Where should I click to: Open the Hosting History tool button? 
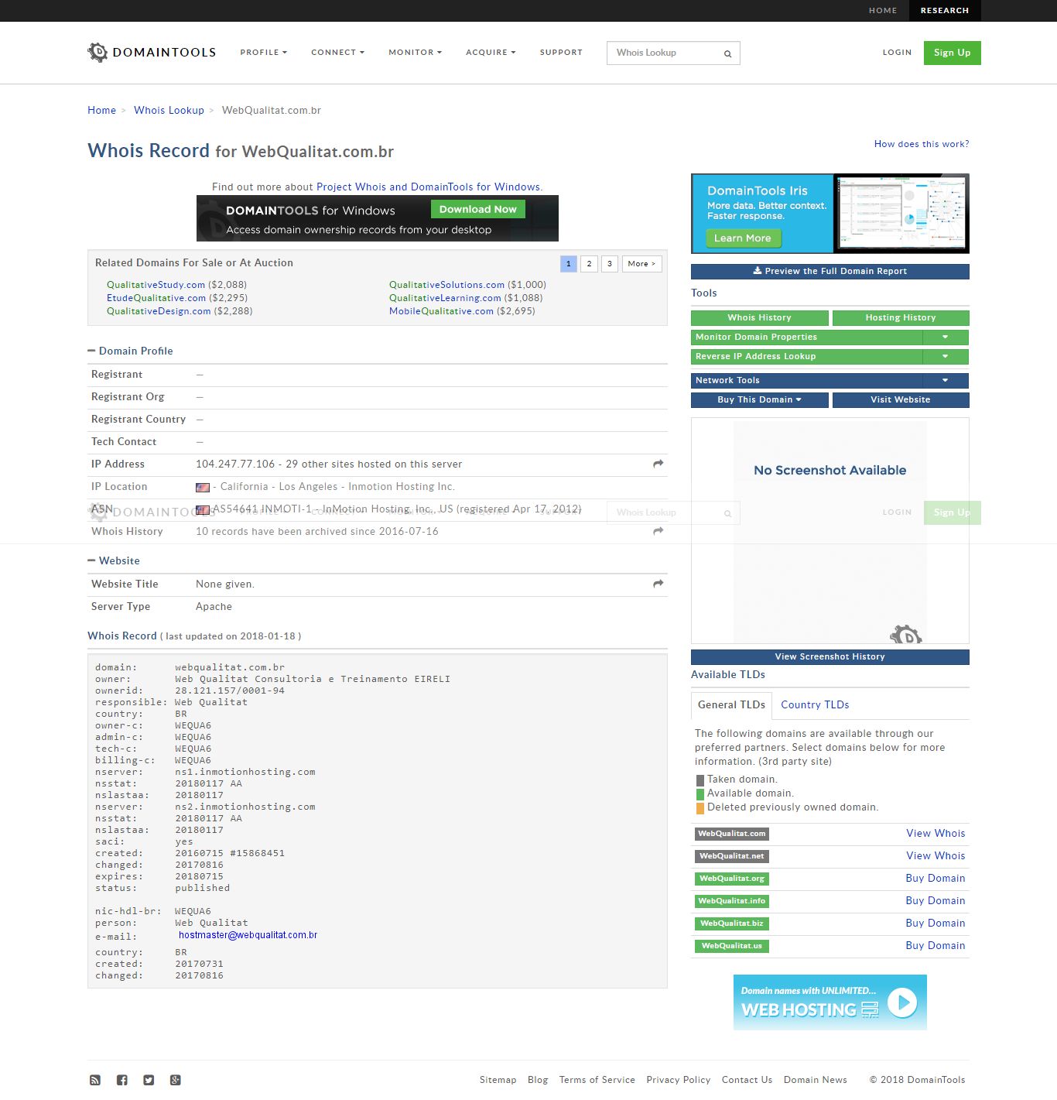point(901,318)
